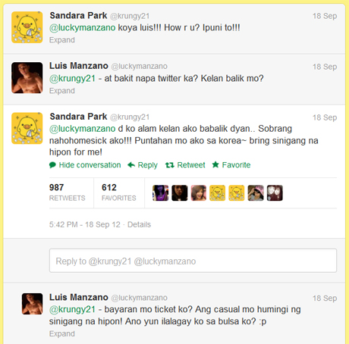Expand the first Sandara Park tweet
Image resolution: width=349 pixels, height=344 pixels.
coord(62,40)
